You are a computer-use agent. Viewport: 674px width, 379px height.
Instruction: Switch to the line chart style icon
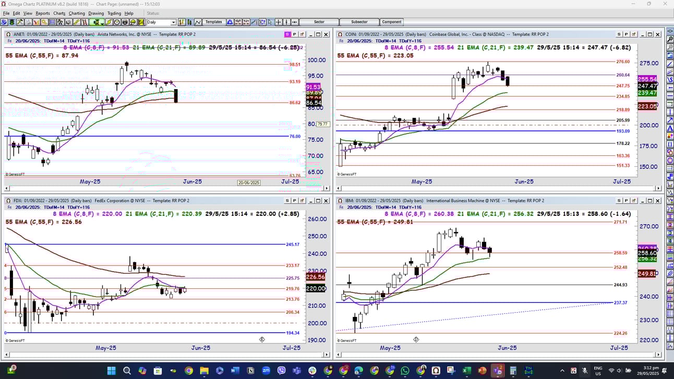click(198, 22)
